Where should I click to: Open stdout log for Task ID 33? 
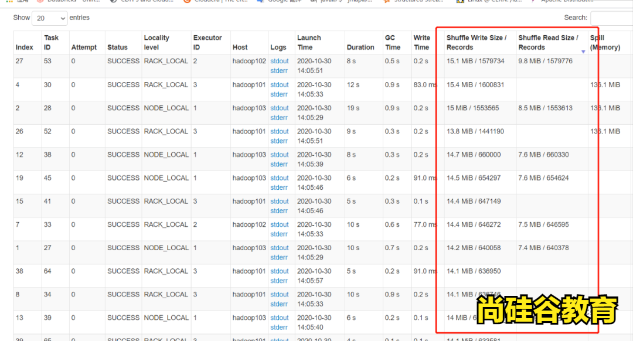280,225
